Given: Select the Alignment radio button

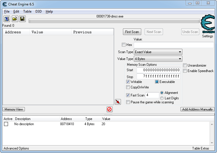Looking at the screenshot, I should point(162,93).
